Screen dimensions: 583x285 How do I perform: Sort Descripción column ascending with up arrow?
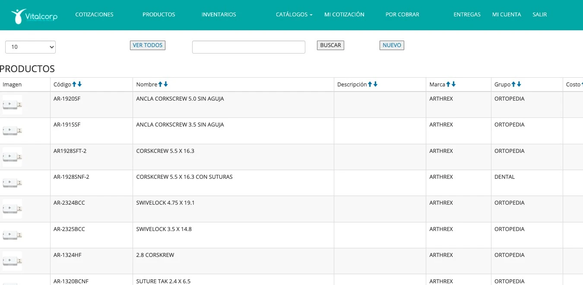pyautogui.click(x=370, y=84)
